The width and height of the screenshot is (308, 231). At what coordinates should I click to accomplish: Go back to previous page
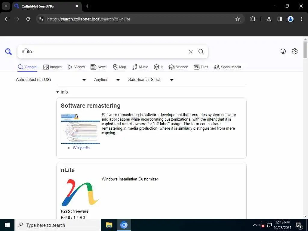click(7, 19)
